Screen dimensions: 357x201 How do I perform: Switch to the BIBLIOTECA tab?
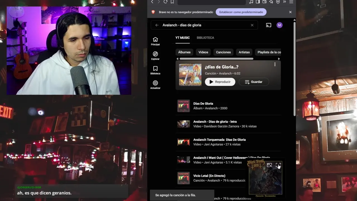[205, 38]
